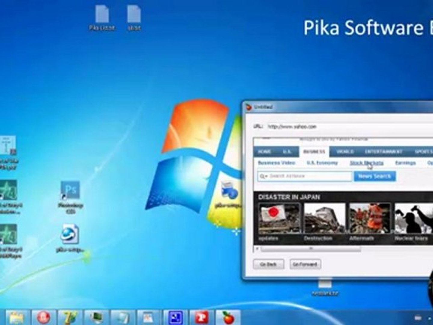Click the Untitled window's title bar app icon
Image resolution: width=433 pixels, height=325 pixels.
point(249,107)
